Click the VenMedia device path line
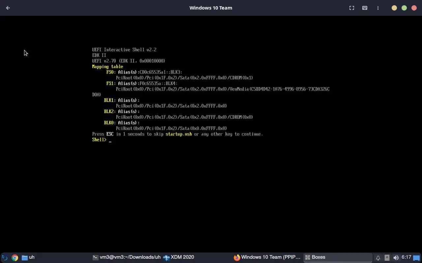The height and width of the screenshot is (263, 422). click(x=223, y=89)
